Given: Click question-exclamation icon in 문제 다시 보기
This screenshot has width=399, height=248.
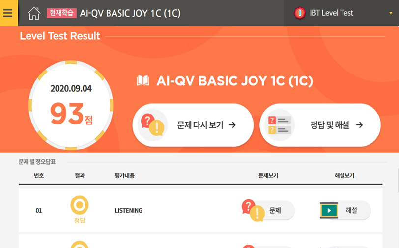Looking at the screenshot, I should tap(152, 124).
